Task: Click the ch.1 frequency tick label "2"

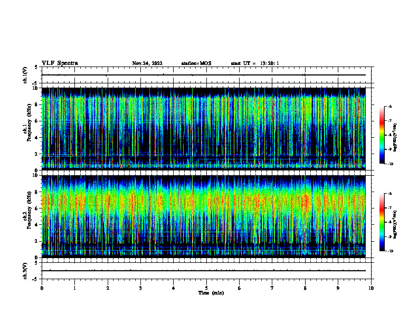Action: tap(37, 154)
